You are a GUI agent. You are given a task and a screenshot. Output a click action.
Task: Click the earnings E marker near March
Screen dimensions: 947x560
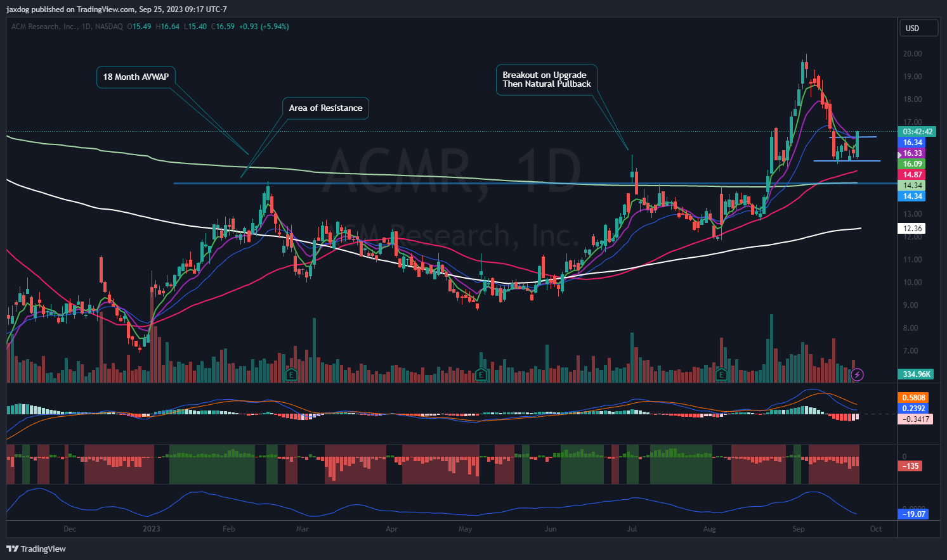tap(292, 374)
